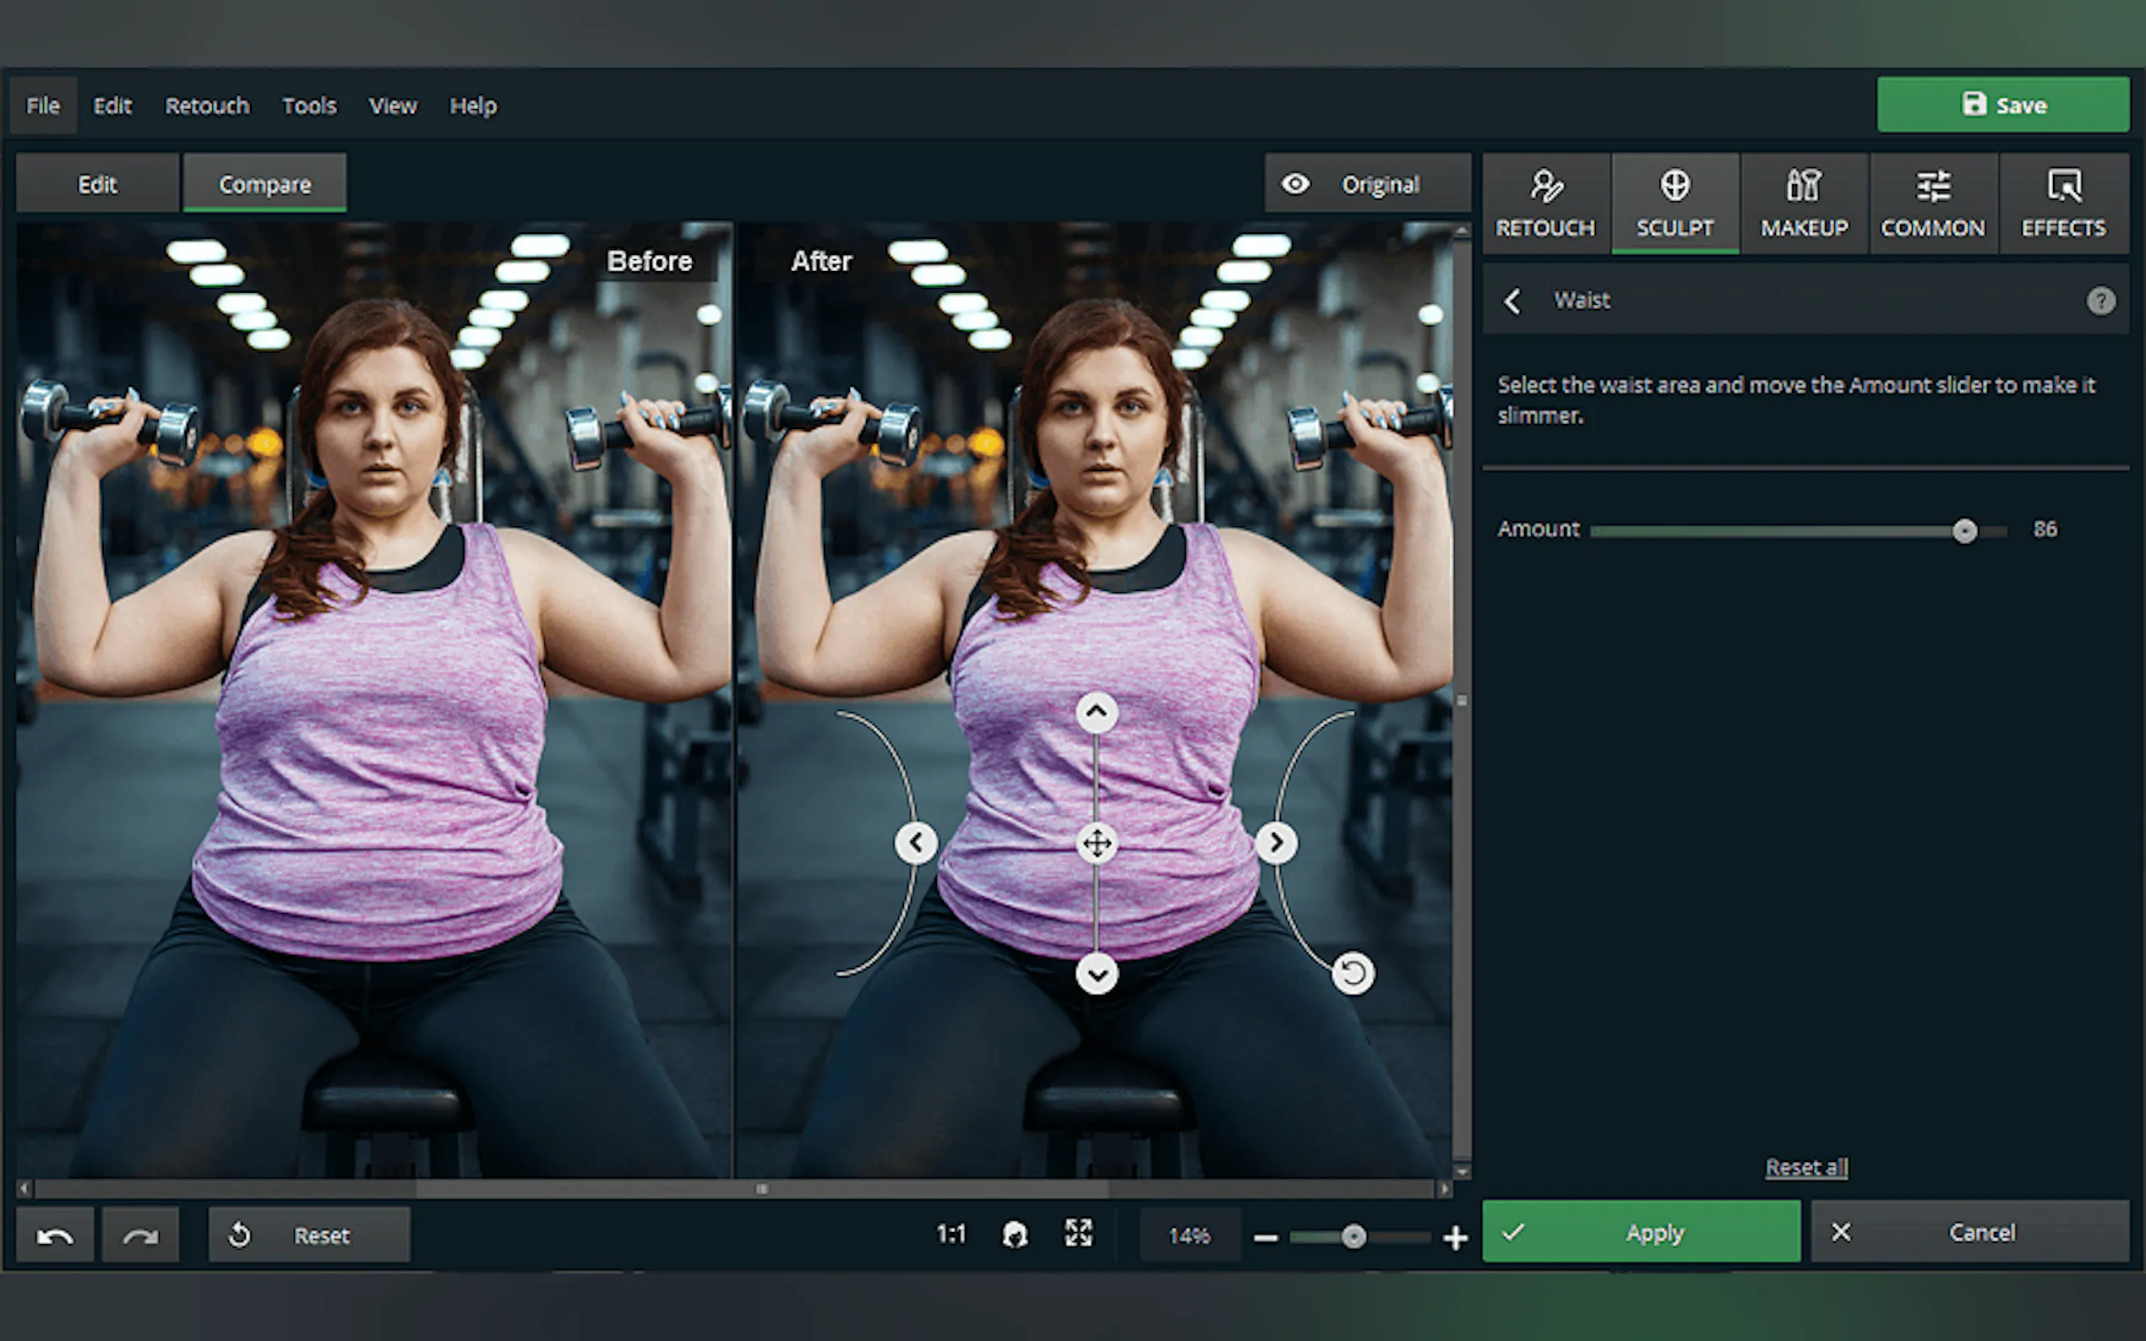The image size is (2146, 1341).
Task: Click the face detection zoom icon
Action: pyautogui.click(x=1015, y=1234)
